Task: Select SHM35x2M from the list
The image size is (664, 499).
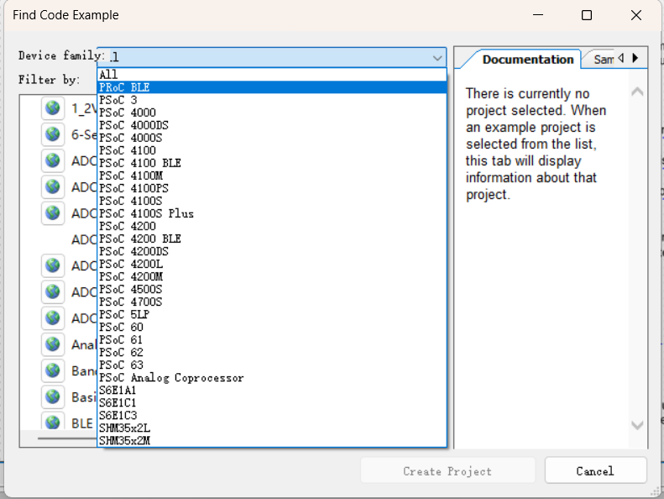Action: tap(272, 440)
